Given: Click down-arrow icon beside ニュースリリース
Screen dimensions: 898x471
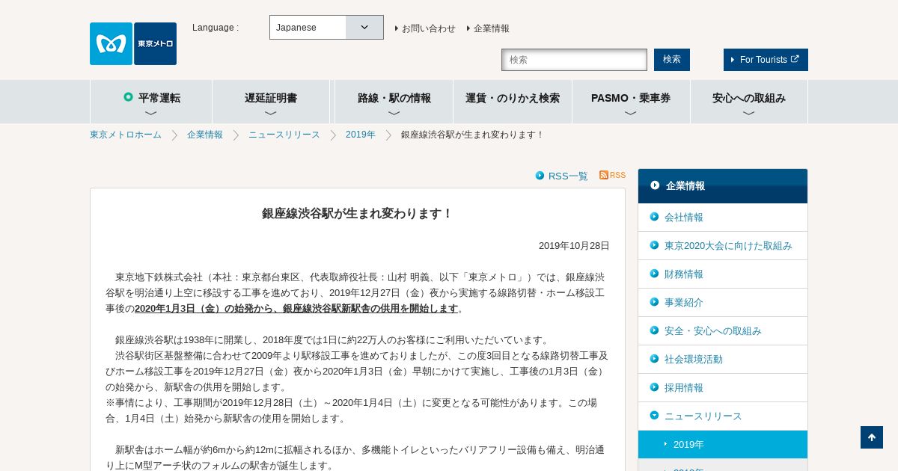Looking at the screenshot, I should (x=655, y=416).
